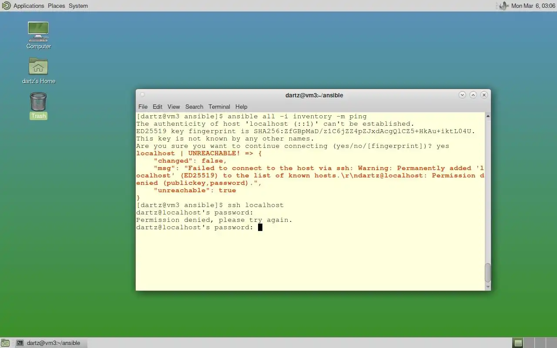The height and width of the screenshot is (348, 557).
Task: Close the dartz@vm3 terminal window
Action: 484,95
